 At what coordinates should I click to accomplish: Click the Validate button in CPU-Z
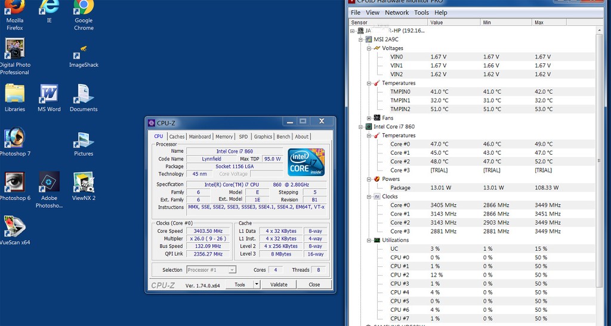[x=279, y=285]
